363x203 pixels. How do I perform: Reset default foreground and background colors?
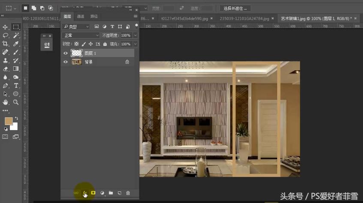point(6,129)
